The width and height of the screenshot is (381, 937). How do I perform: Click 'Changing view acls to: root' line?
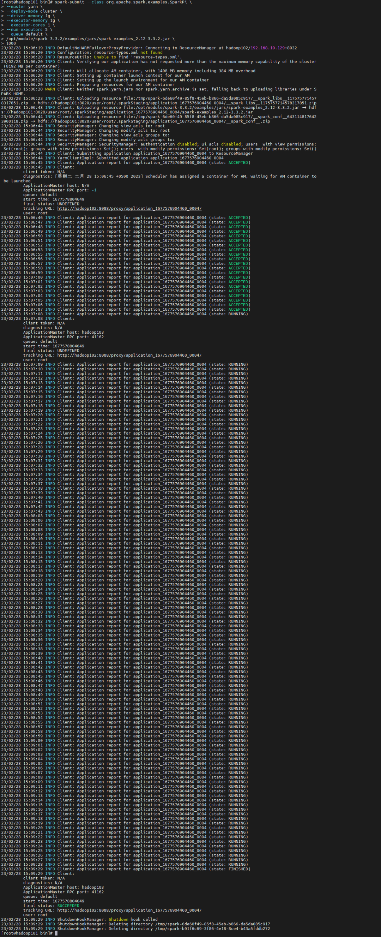pos(83,126)
